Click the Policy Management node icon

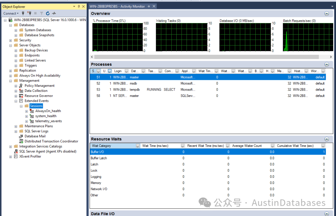coord(21,86)
